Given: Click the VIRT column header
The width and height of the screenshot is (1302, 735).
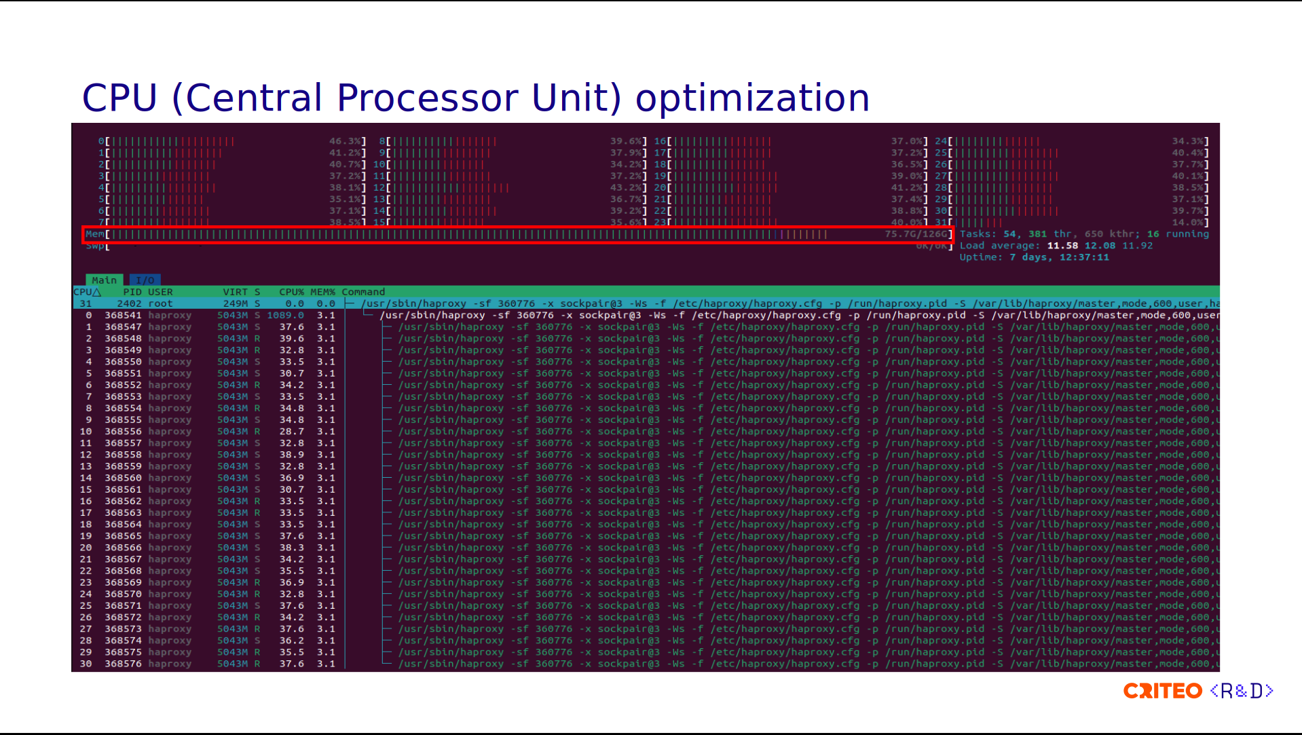Looking at the screenshot, I should coord(235,292).
